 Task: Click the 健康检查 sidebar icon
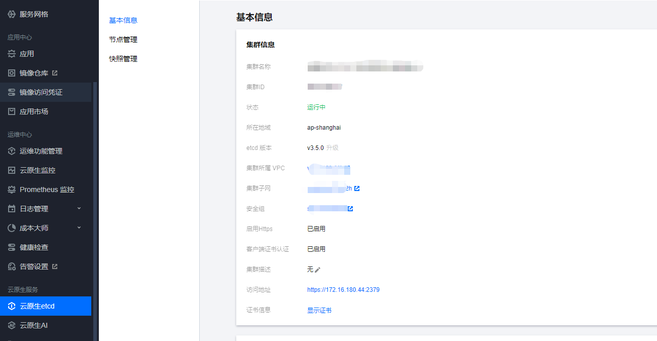(12, 247)
